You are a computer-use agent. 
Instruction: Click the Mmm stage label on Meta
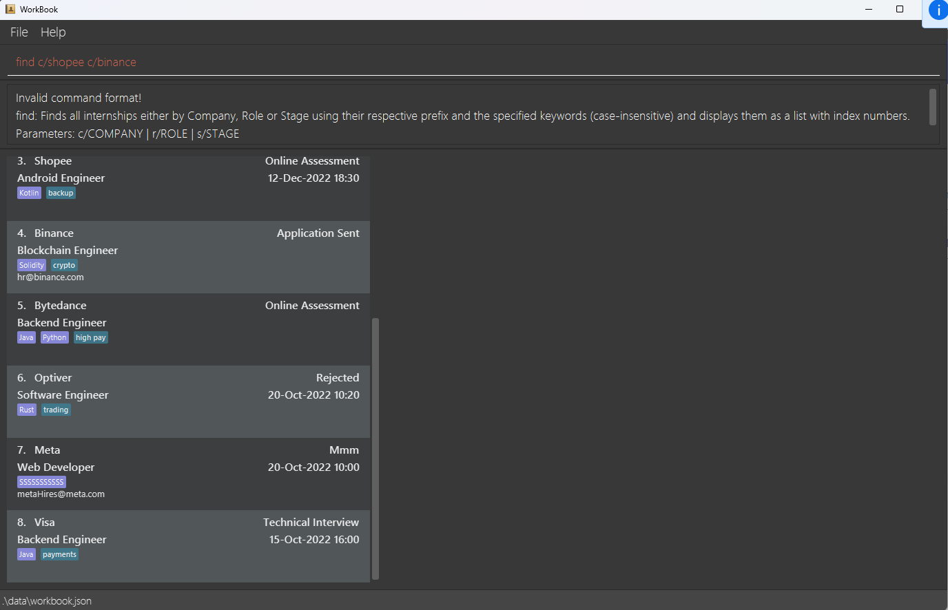point(344,450)
